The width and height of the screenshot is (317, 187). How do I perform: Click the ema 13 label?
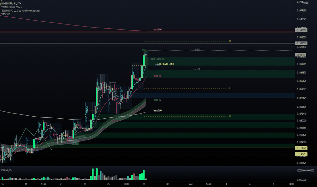157,76
